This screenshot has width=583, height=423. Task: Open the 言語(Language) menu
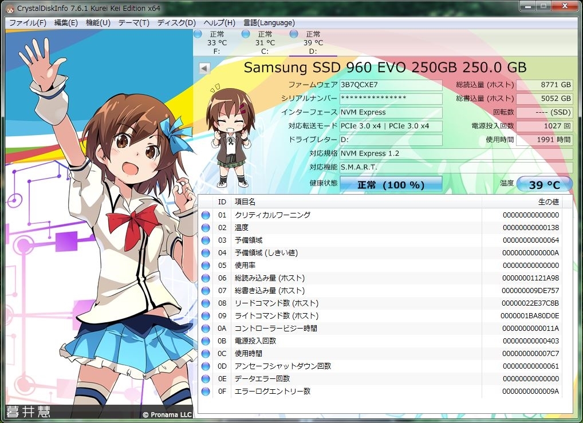269,23
